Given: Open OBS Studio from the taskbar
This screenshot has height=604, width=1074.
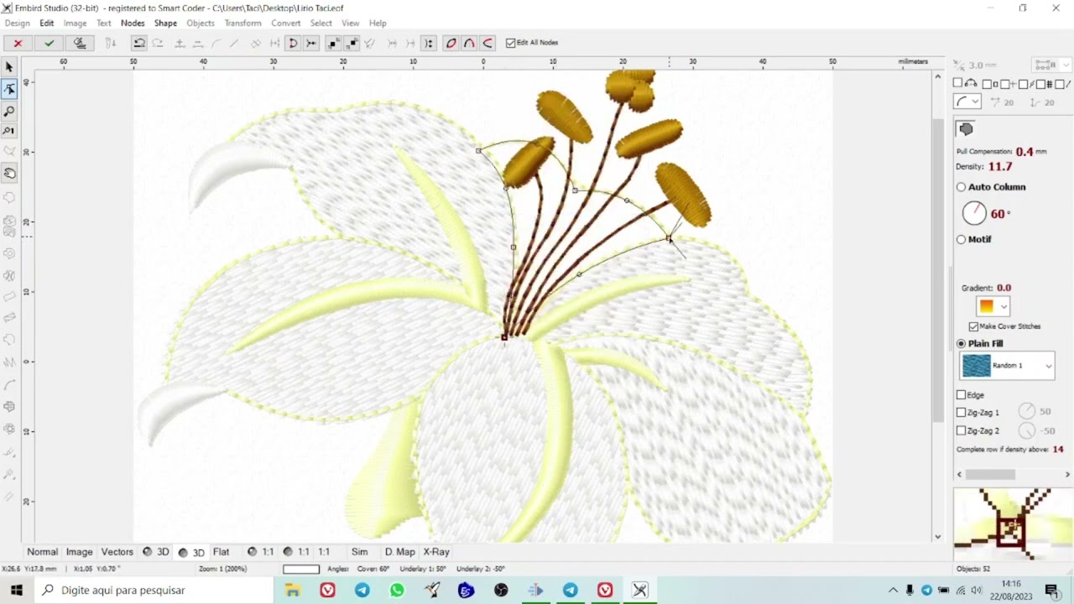Looking at the screenshot, I should (x=501, y=591).
